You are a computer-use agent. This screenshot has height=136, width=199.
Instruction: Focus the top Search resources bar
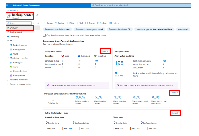(141, 5)
